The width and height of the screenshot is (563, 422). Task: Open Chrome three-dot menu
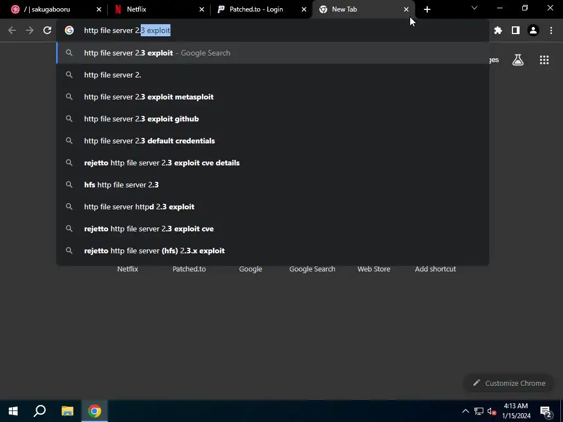(551, 31)
